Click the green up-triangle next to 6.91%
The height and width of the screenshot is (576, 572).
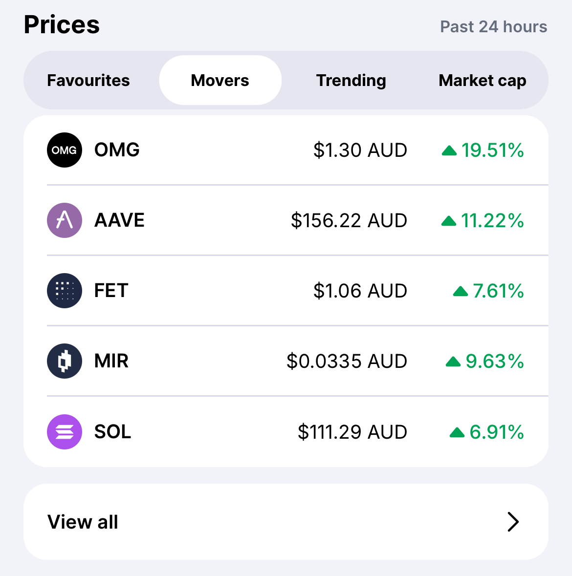tap(457, 432)
